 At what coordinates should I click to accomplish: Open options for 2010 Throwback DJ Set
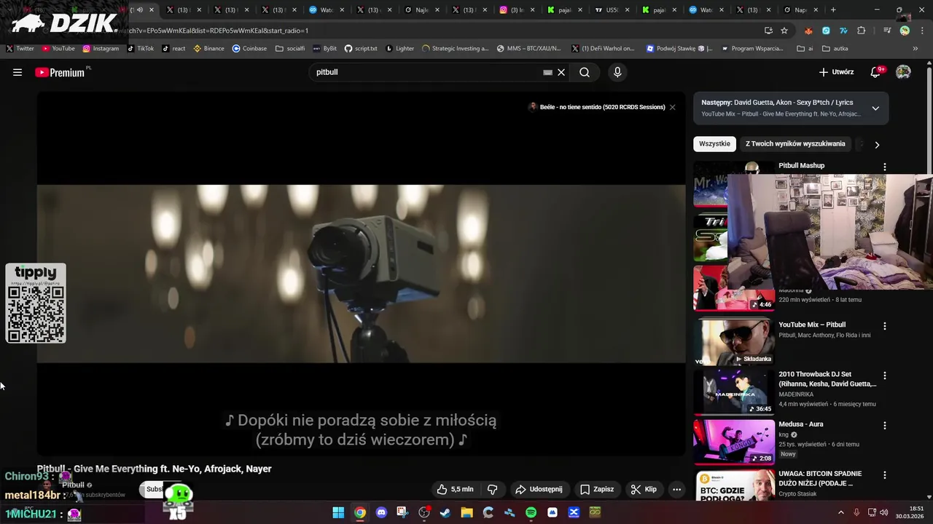885,376
